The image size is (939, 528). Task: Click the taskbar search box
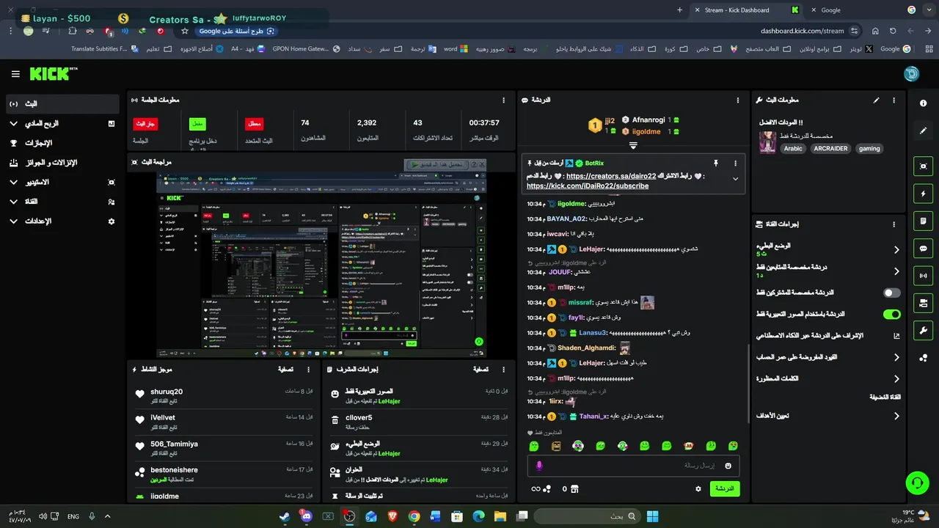(x=585, y=516)
